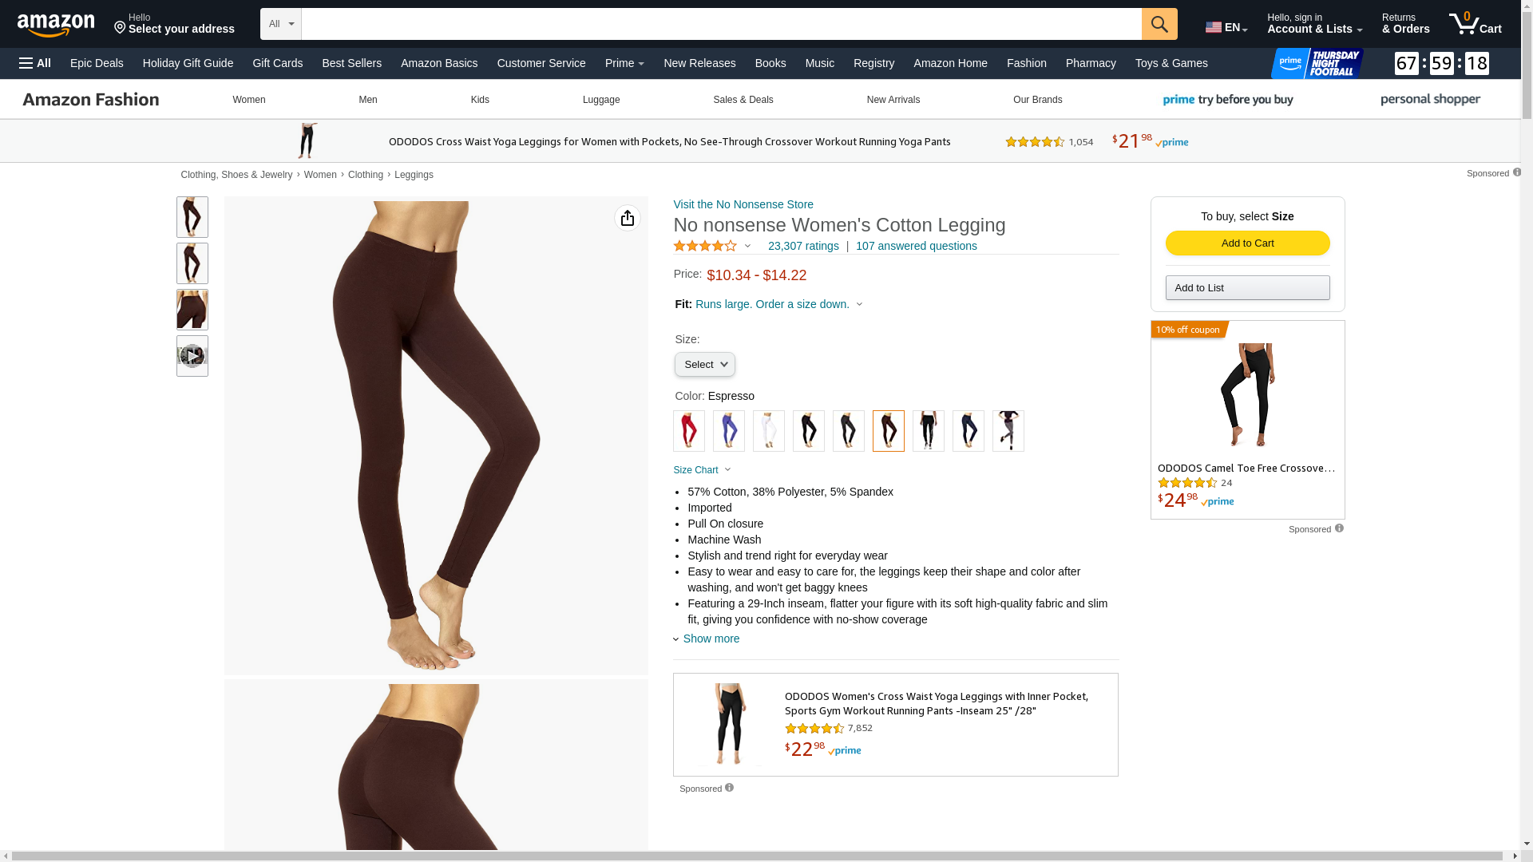Click inside the Amazon search field
Screen dimensions: 1533x862
721,24
